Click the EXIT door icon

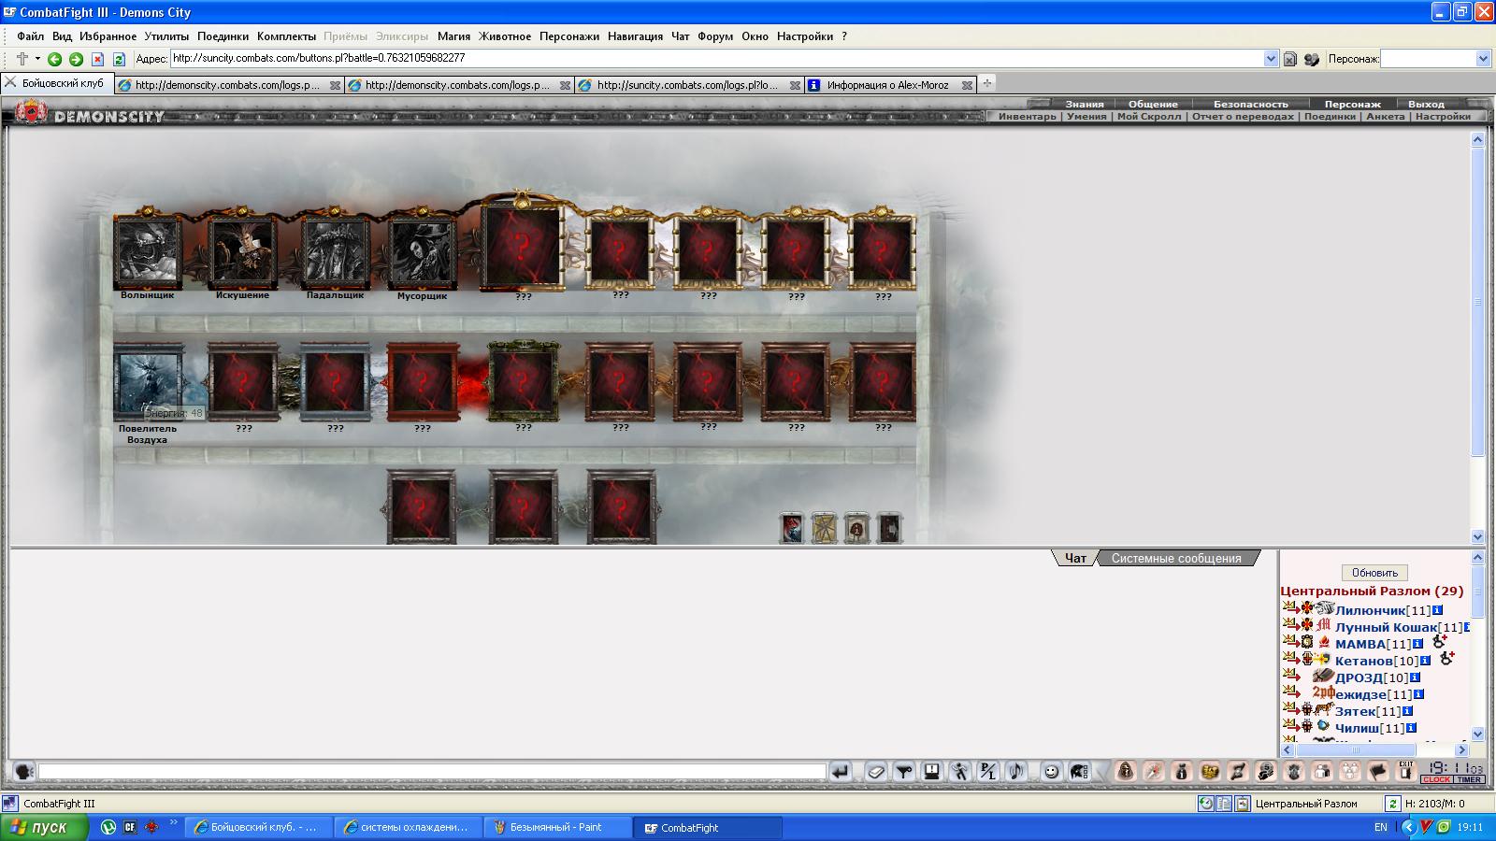pos(1405,771)
